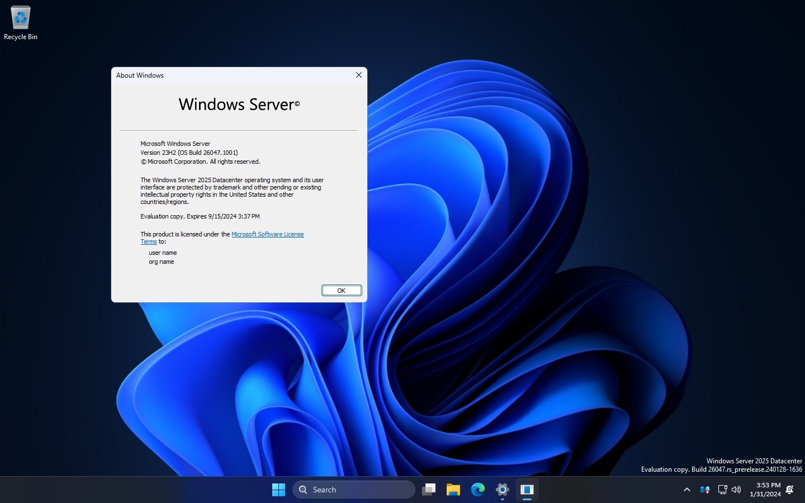Open Task View from taskbar
This screenshot has width=805, height=503.
pyautogui.click(x=429, y=490)
